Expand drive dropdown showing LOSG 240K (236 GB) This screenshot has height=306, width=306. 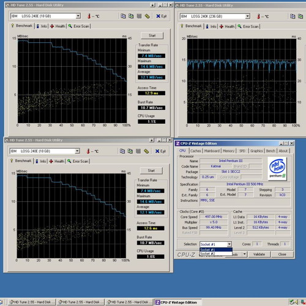(x=247, y=17)
